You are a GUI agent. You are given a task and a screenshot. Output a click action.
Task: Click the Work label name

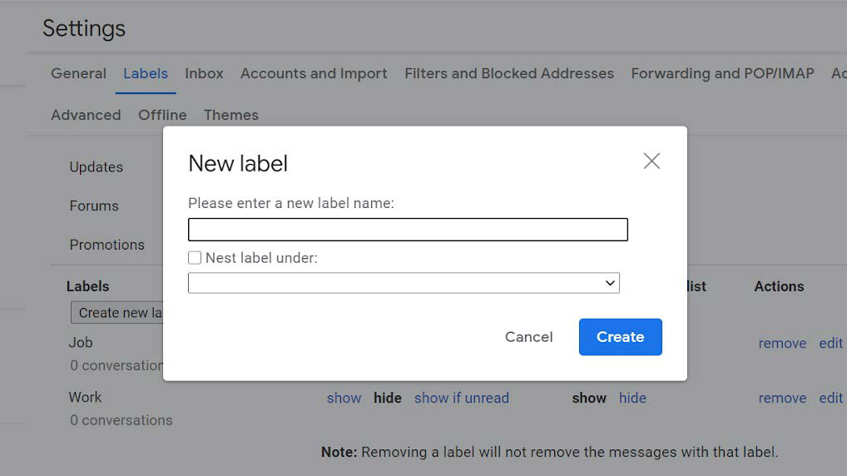[x=85, y=397]
